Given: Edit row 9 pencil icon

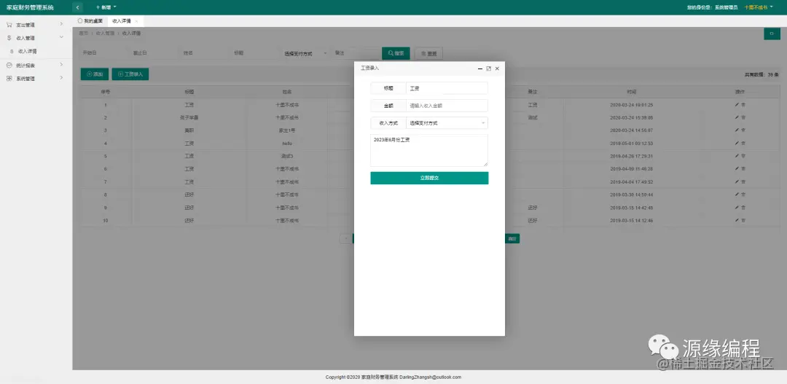Looking at the screenshot, I should click(737, 208).
